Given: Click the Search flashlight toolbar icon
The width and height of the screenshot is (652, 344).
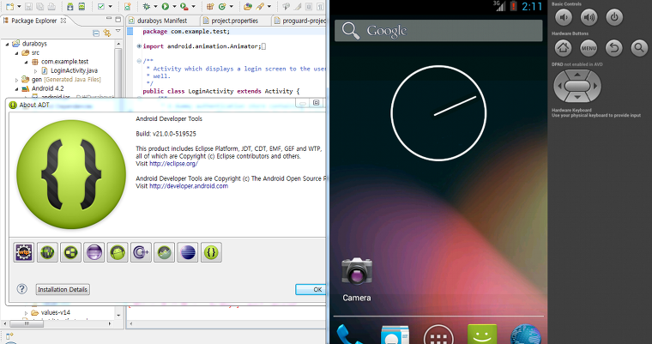Looking at the screenshot, I should [260, 6].
